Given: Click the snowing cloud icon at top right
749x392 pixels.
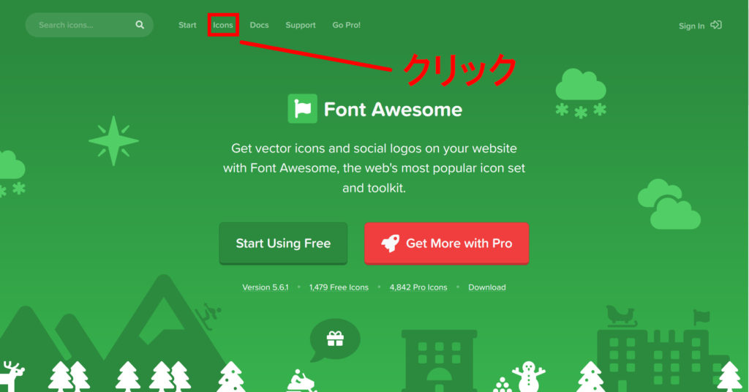Looking at the screenshot, I should pos(580,94).
